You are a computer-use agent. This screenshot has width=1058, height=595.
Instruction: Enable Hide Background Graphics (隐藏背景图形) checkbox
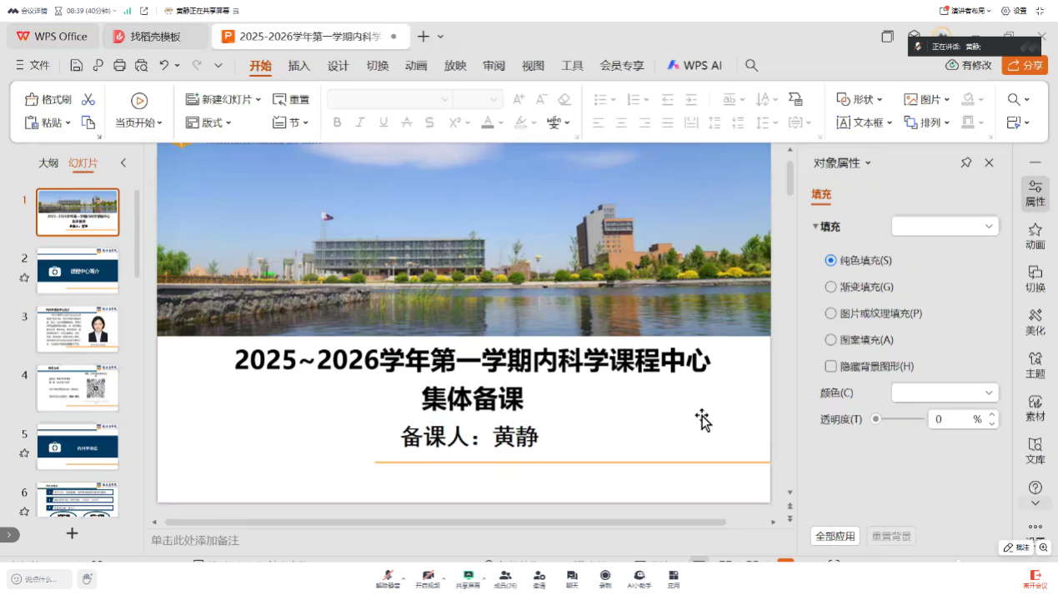point(830,366)
